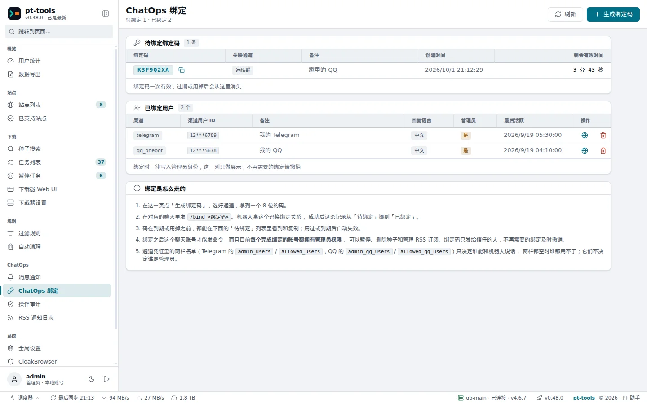Copy the binding code K3F9Q2XA
This screenshot has height=404, width=647.
tap(182, 70)
